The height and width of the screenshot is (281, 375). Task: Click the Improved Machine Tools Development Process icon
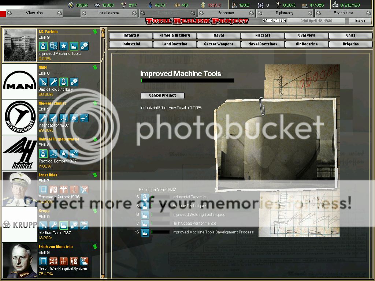(145, 232)
